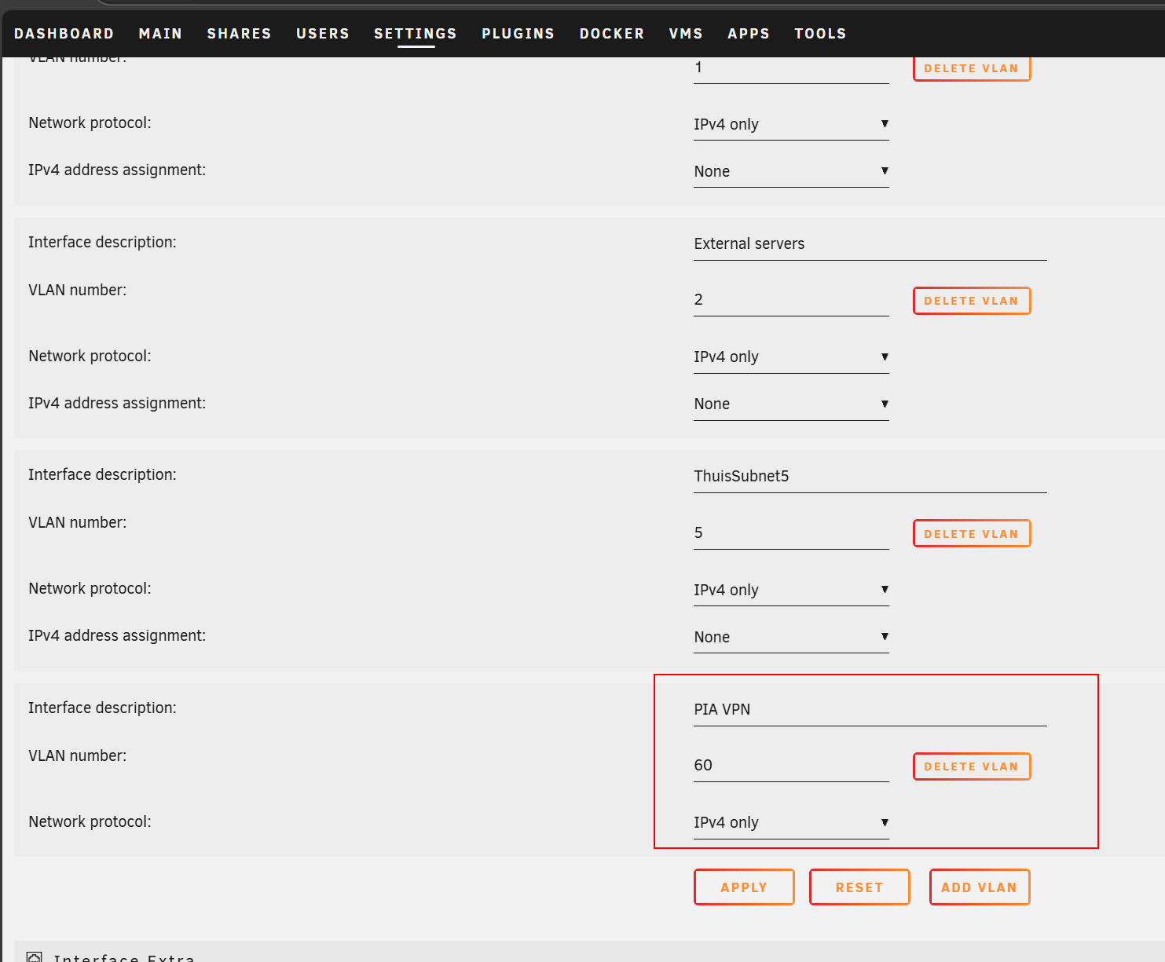Edit the ThuisSubnet5 description field
The height and width of the screenshot is (962, 1165).
click(x=870, y=476)
